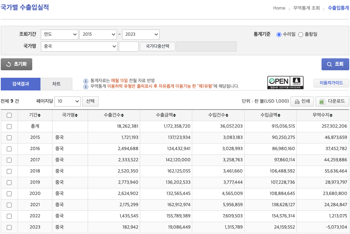The image size is (350, 234).
Task: Check the 총계 row checkbox
Action: [x=9, y=126]
